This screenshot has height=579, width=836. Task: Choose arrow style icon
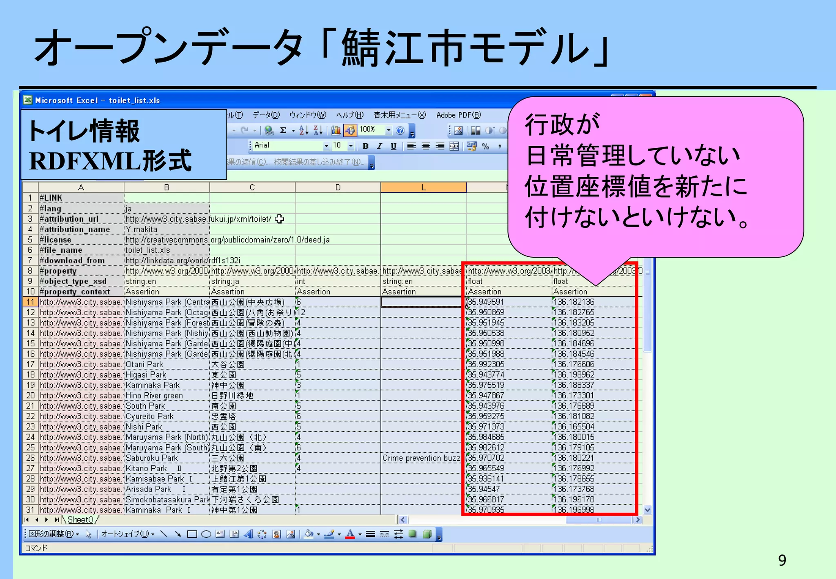(x=398, y=534)
